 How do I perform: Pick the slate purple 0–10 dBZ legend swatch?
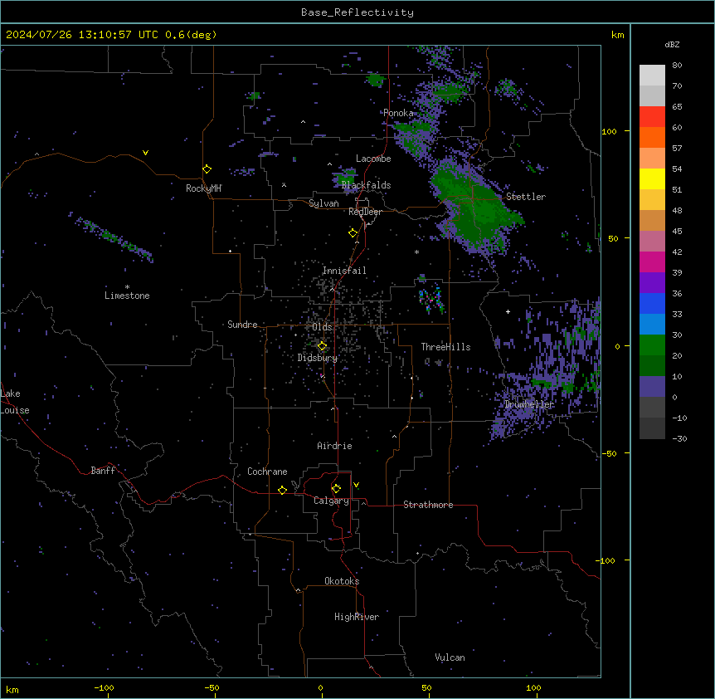coord(652,387)
